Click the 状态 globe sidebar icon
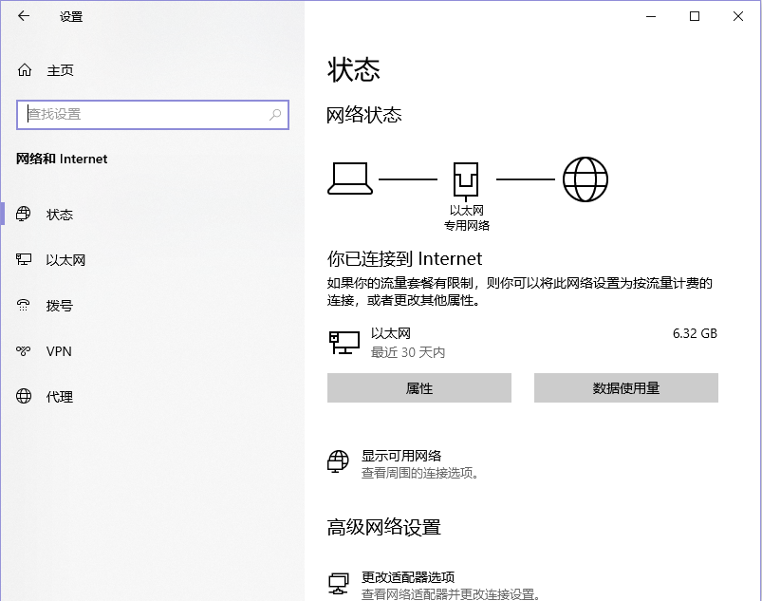The width and height of the screenshot is (762, 601). coord(23,214)
